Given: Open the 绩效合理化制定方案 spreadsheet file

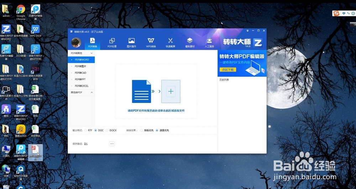Looking at the screenshot, I should (x=35, y=92).
